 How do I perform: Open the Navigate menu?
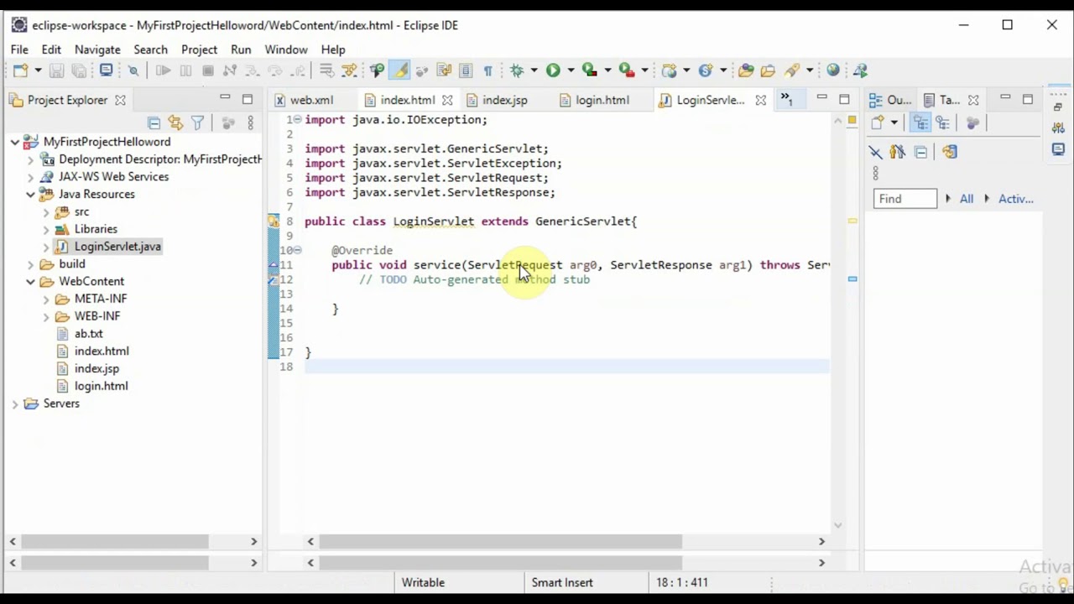(x=97, y=49)
